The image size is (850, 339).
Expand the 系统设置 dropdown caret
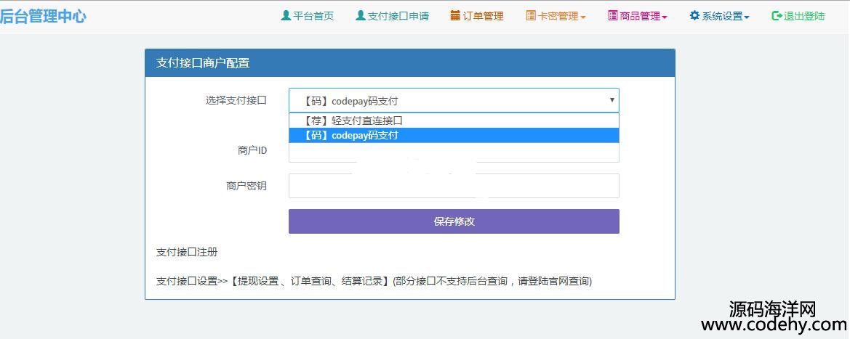pyautogui.click(x=747, y=17)
